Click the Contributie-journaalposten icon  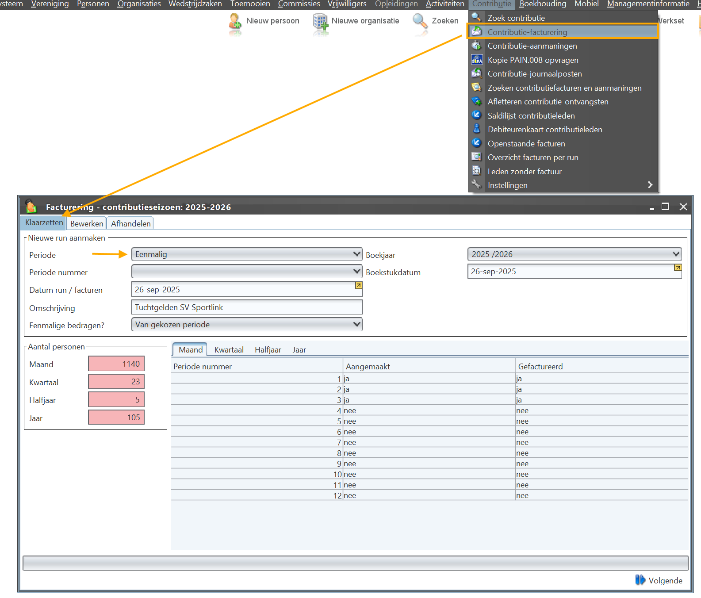(x=476, y=73)
